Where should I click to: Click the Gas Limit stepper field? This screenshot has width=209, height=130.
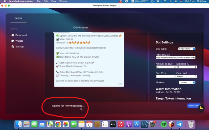click(186, 77)
